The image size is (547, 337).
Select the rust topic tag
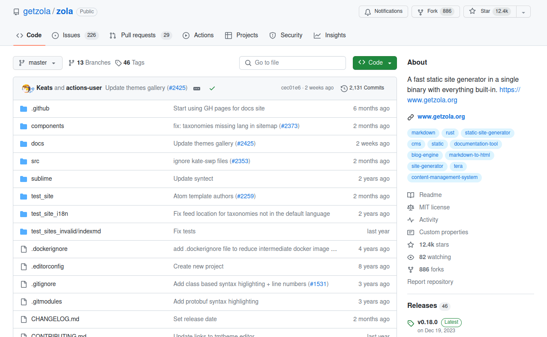(x=450, y=133)
